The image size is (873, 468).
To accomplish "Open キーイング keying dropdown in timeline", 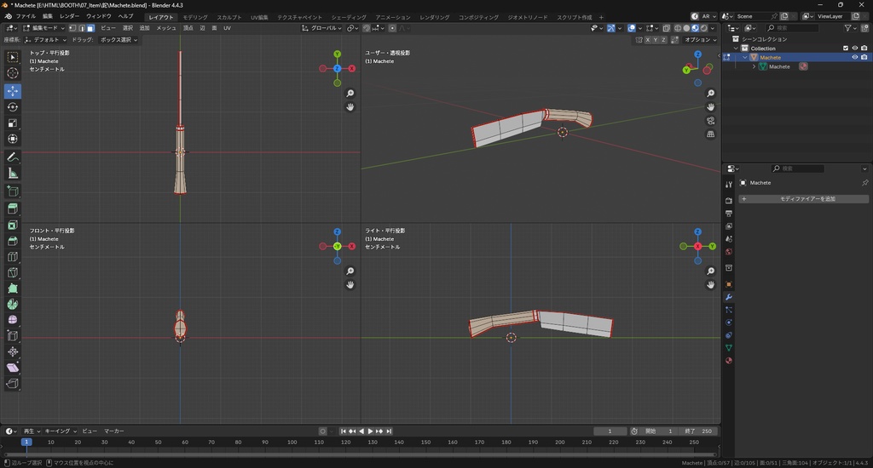I will pos(61,431).
